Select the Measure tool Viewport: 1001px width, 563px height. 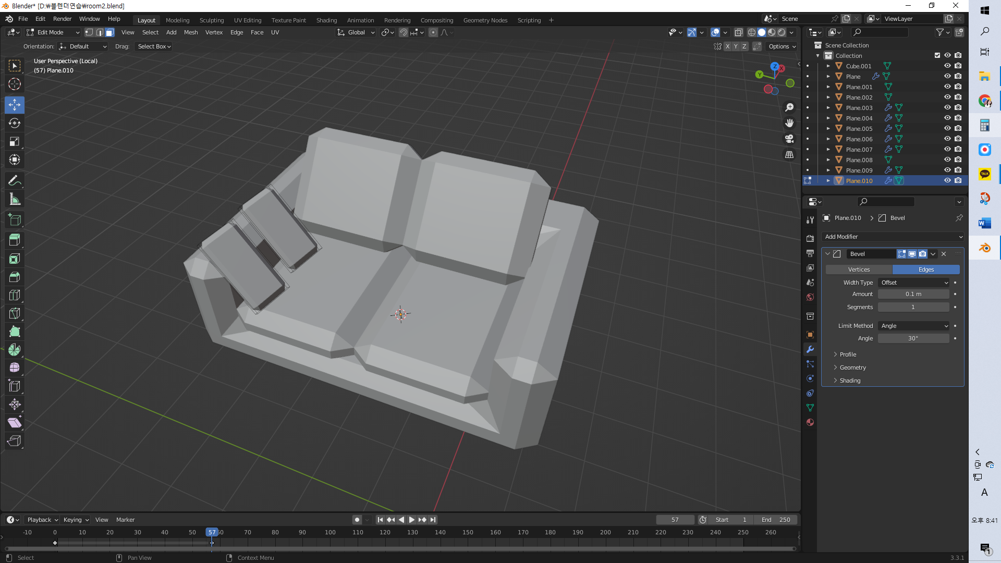click(15, 199)
